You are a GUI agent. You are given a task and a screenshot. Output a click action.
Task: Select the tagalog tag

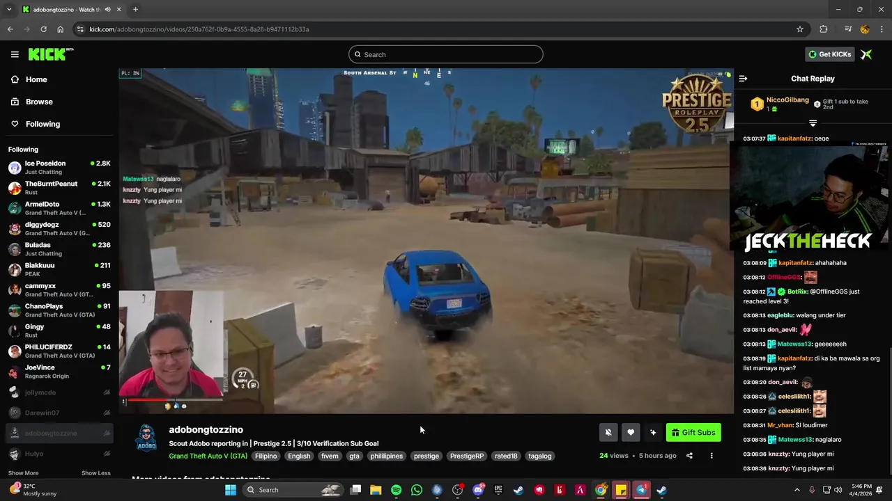(x=540, y=456)
